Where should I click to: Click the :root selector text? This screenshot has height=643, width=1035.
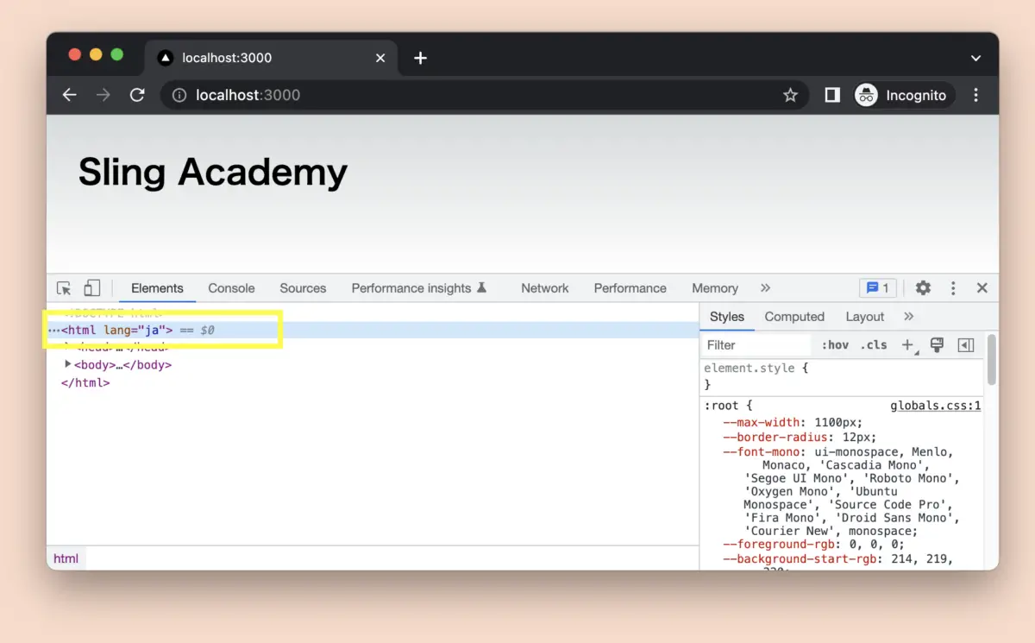724,406
